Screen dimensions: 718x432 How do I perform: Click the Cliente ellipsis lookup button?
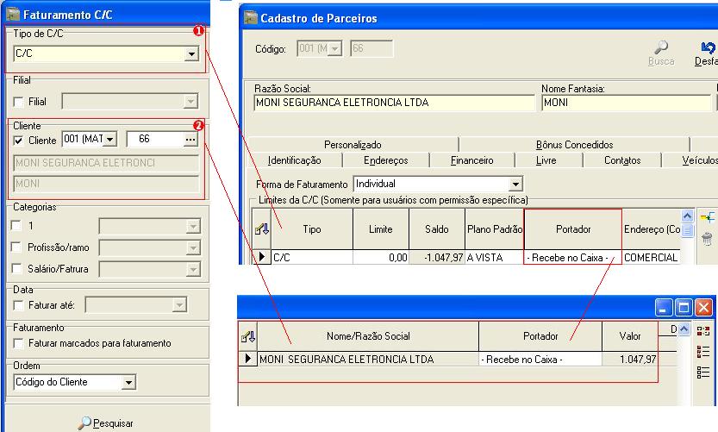pyautogui.click(x=190, y=140)
